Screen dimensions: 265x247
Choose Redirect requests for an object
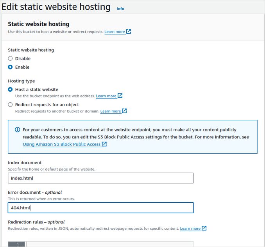(x=11, y=105)
